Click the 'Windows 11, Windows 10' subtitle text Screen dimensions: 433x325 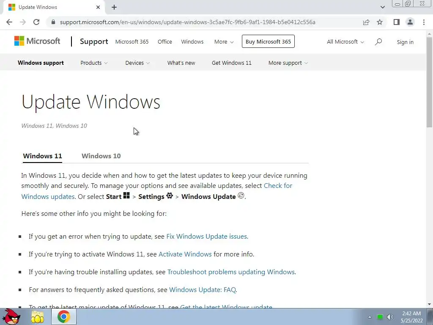click(54, 126)
